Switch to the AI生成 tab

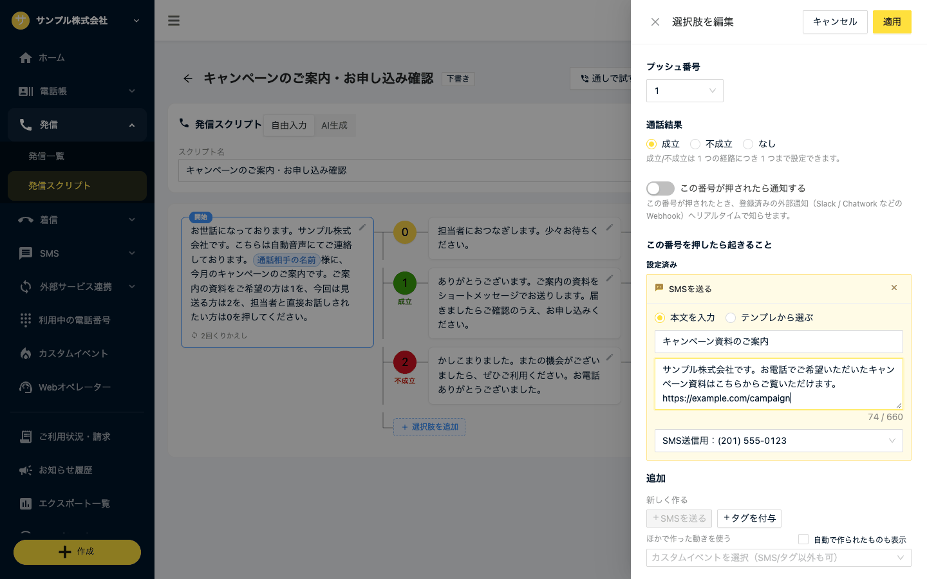335,125
